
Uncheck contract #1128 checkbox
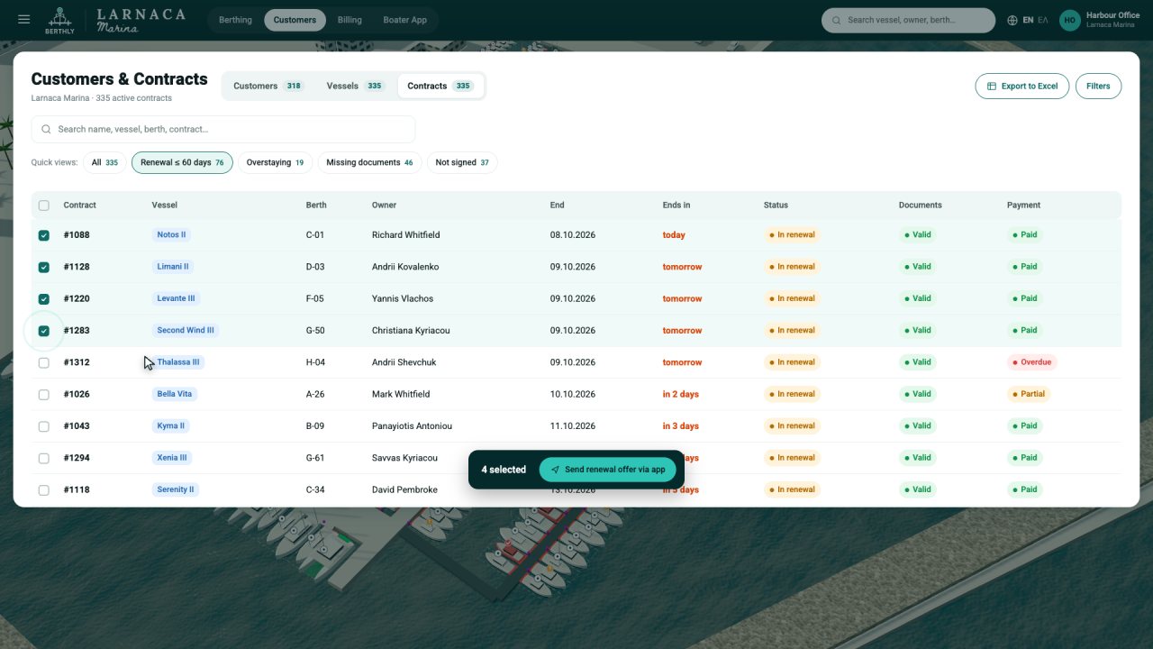[43, 267]
